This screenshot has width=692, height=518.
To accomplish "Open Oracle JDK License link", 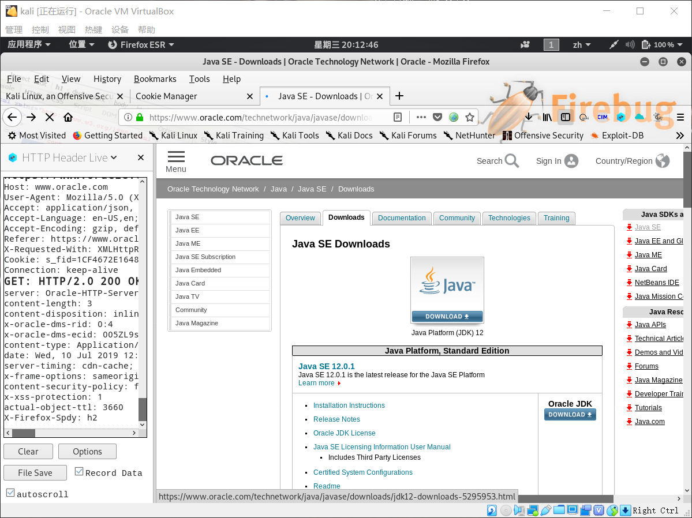I will coord(344,433).
